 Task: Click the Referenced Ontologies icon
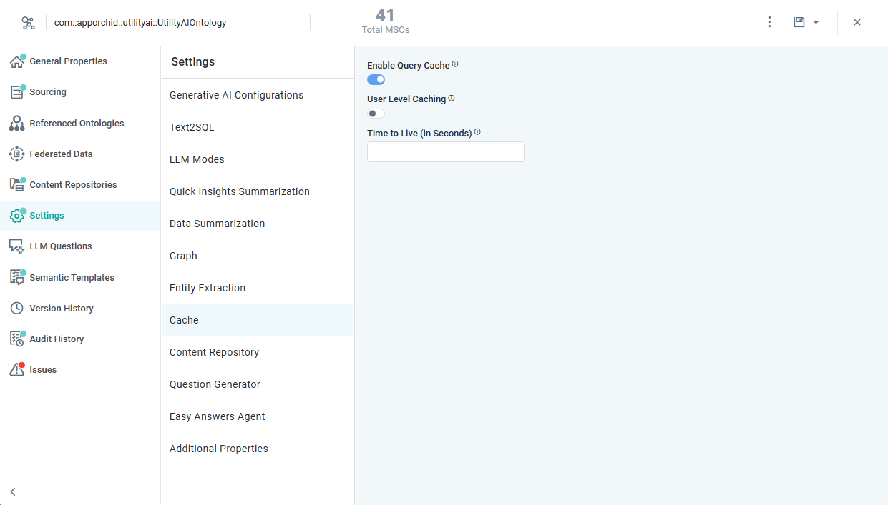[x=16, y=124]
